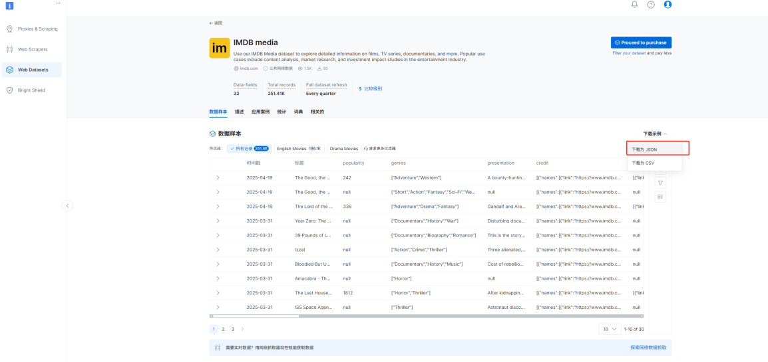Click the 比较级别 pricing link
This screenshot has height=362, width=768.
(x=370, y=89)
